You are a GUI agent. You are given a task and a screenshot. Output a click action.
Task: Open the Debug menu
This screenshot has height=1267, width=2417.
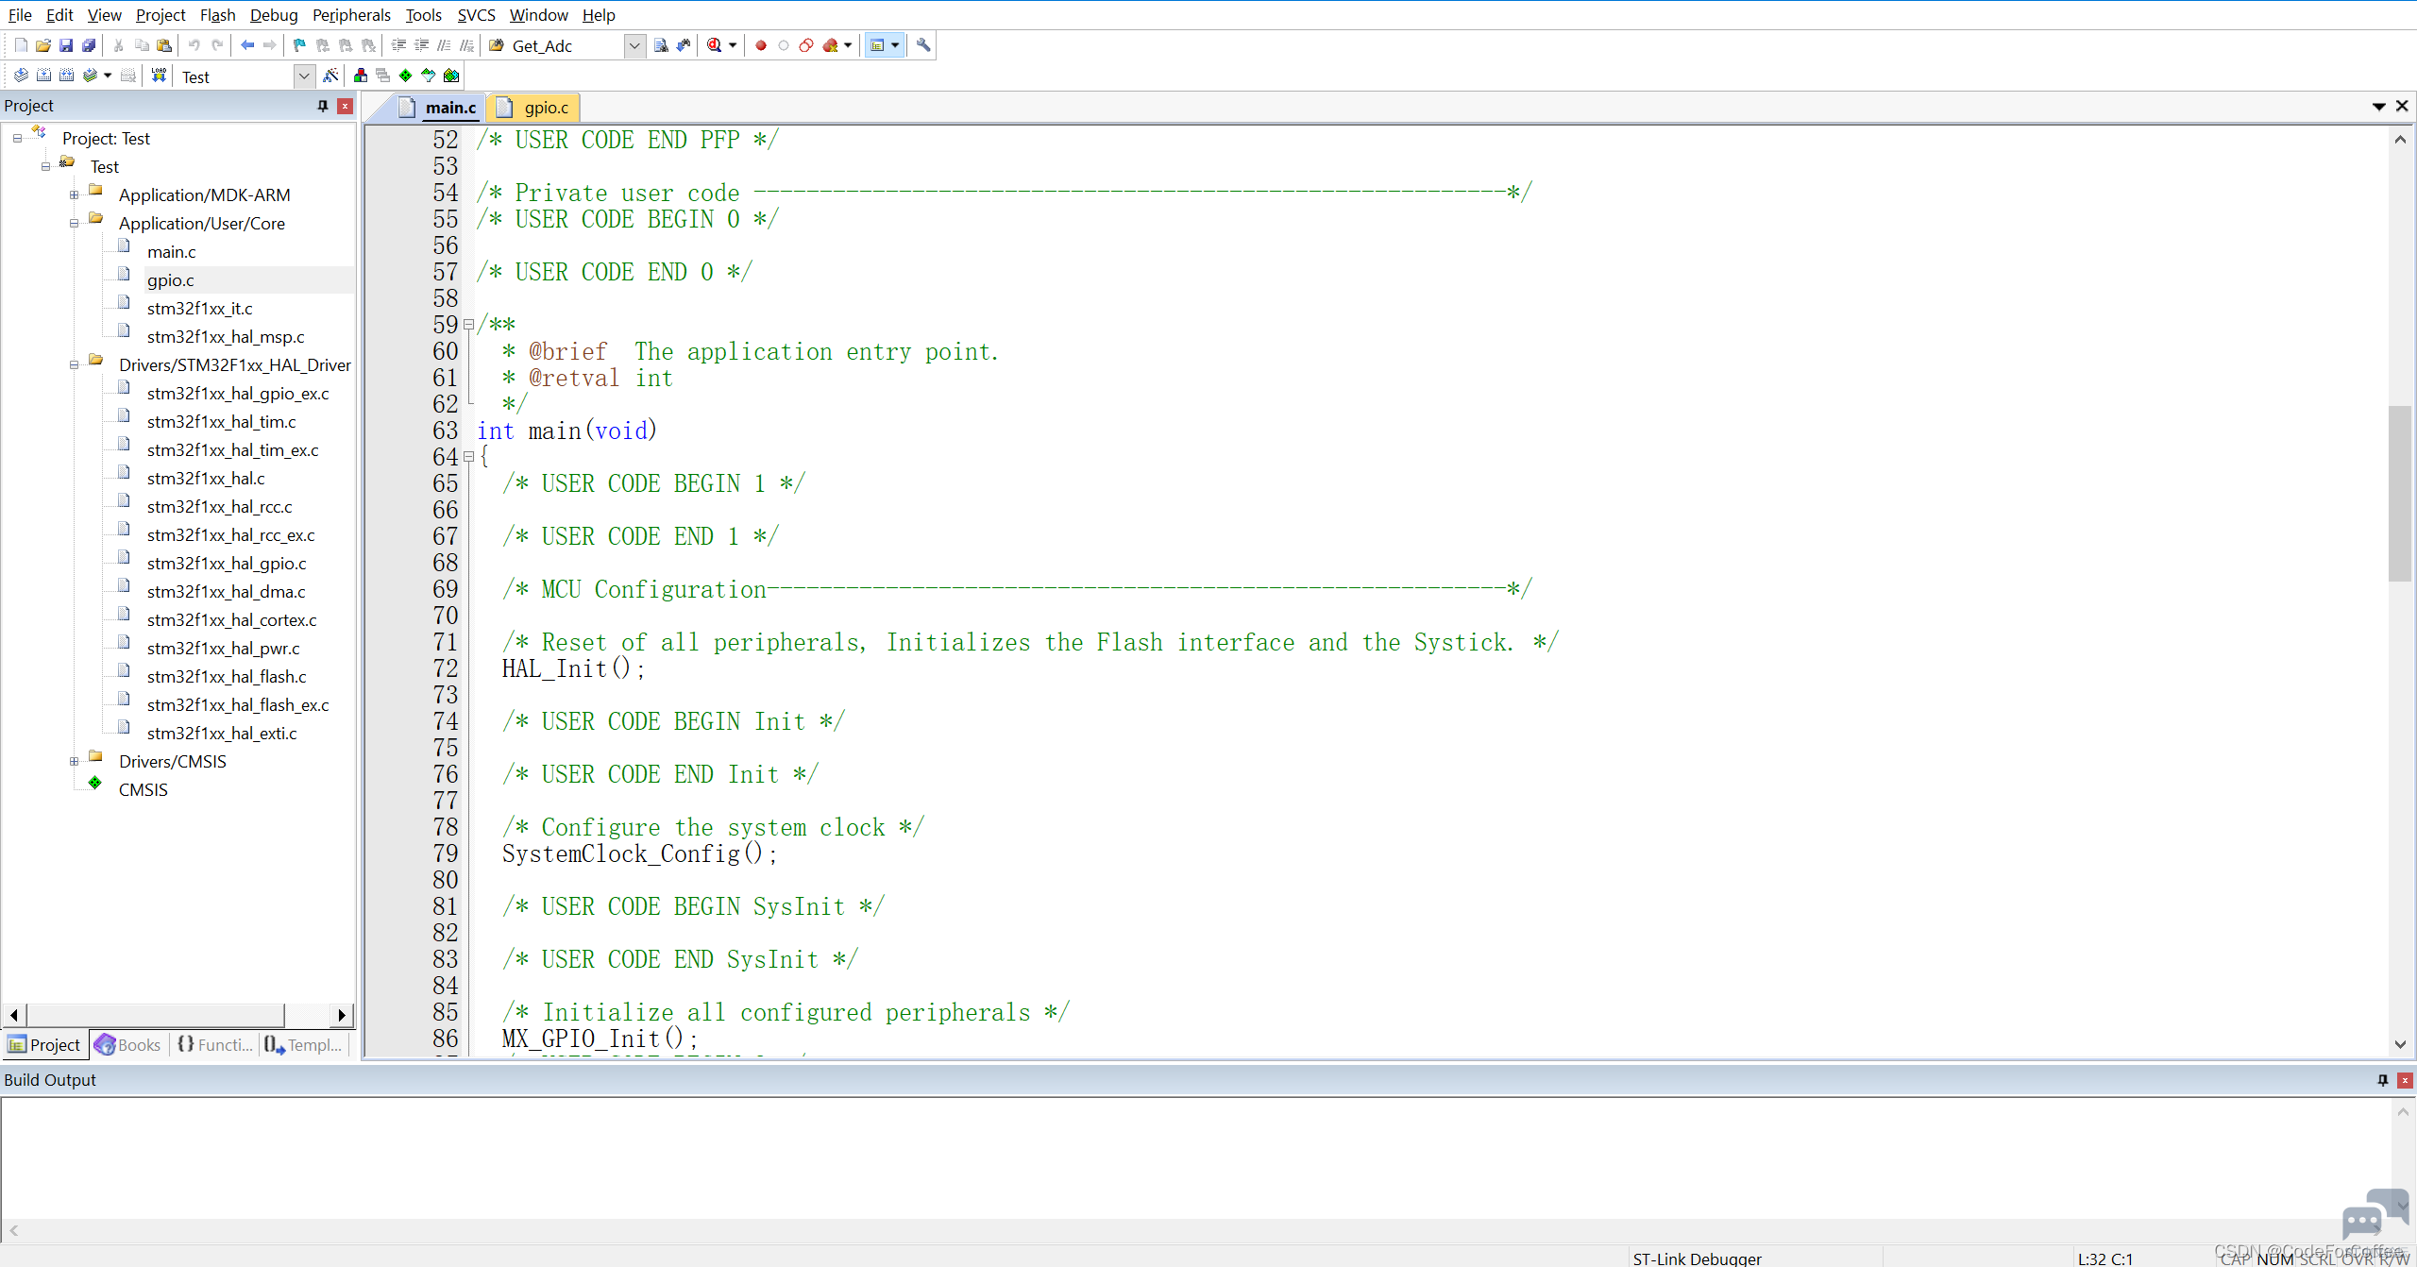[274, 15]
